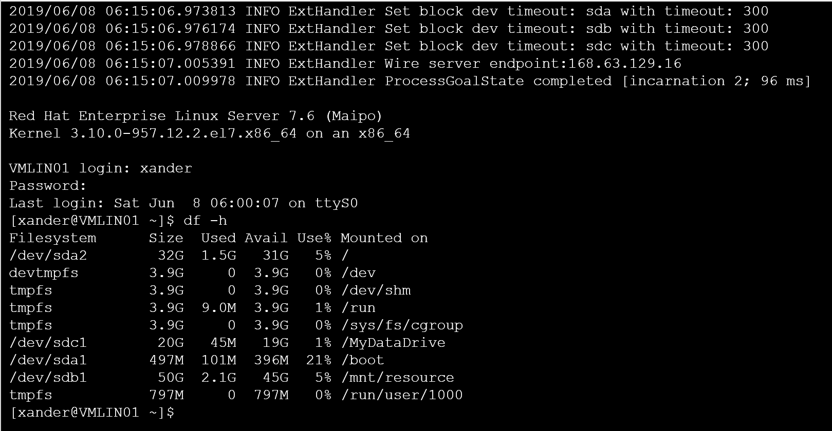832x431 pixels.
Task: Click the kernel version 3.10.0-957.12.2.el7.x86_64
Action: coord(183,133)
